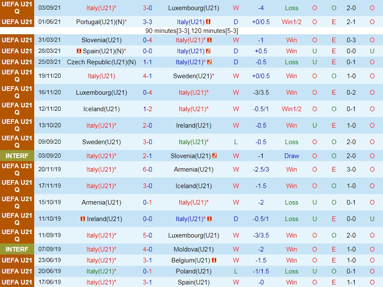Click numbered card icon after Italy in Spain 0-0 match

pos(208,51)
